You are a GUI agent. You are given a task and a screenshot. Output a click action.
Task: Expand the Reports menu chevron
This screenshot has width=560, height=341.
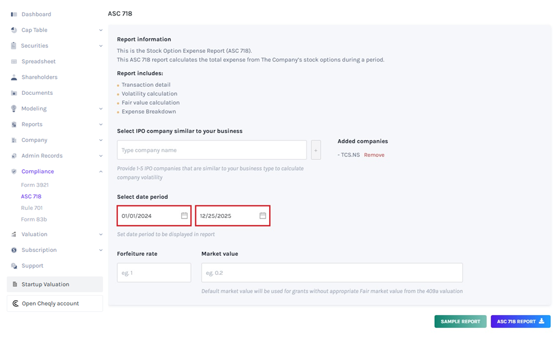[x=101, y=124]
